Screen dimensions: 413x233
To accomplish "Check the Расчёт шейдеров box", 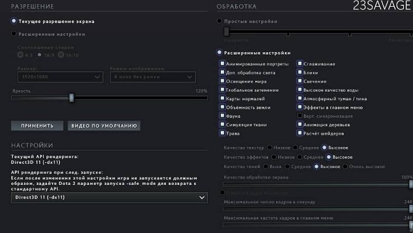I will point(300,133).
